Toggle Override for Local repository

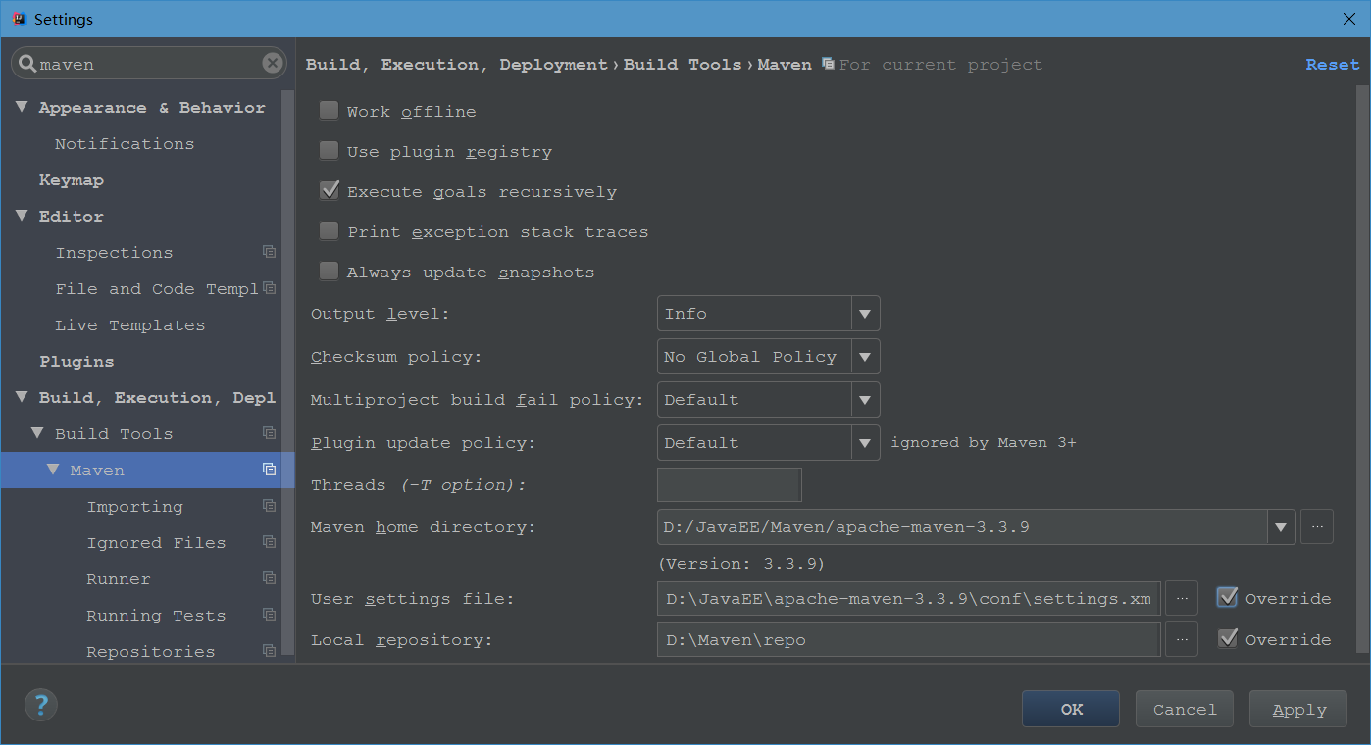point(1227,638)
